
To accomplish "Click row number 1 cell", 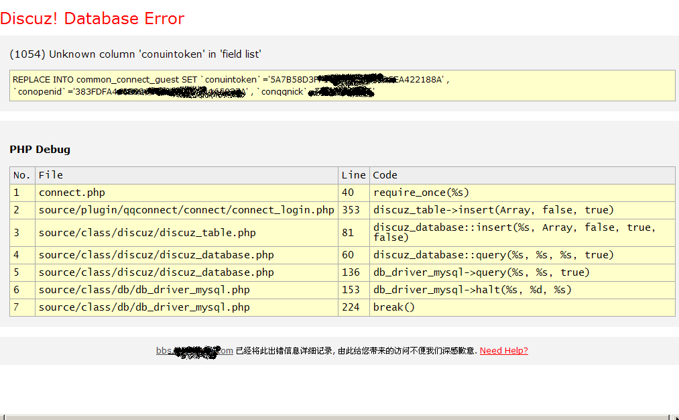I will pos(22,193).
